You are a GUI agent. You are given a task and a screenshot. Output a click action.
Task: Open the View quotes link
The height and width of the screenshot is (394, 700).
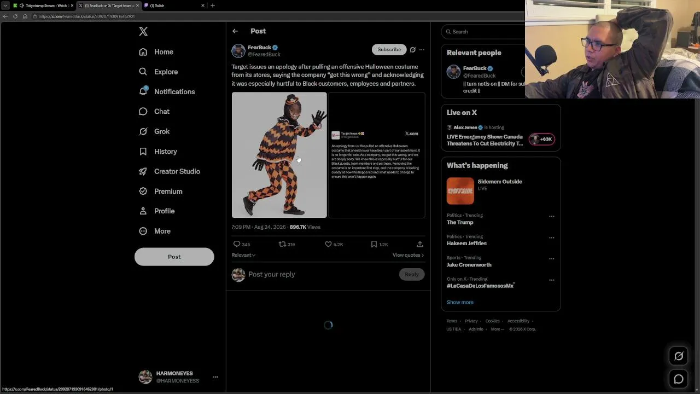coord(408,255)
